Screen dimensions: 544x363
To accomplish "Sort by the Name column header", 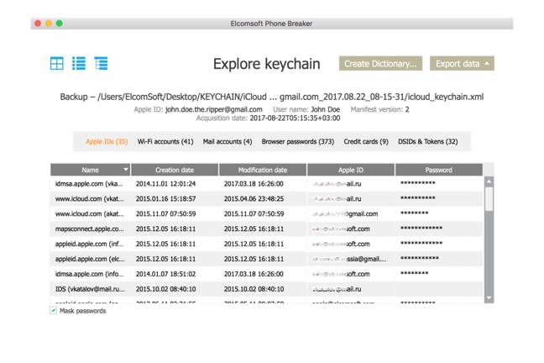I will click(x=90, y=170).
